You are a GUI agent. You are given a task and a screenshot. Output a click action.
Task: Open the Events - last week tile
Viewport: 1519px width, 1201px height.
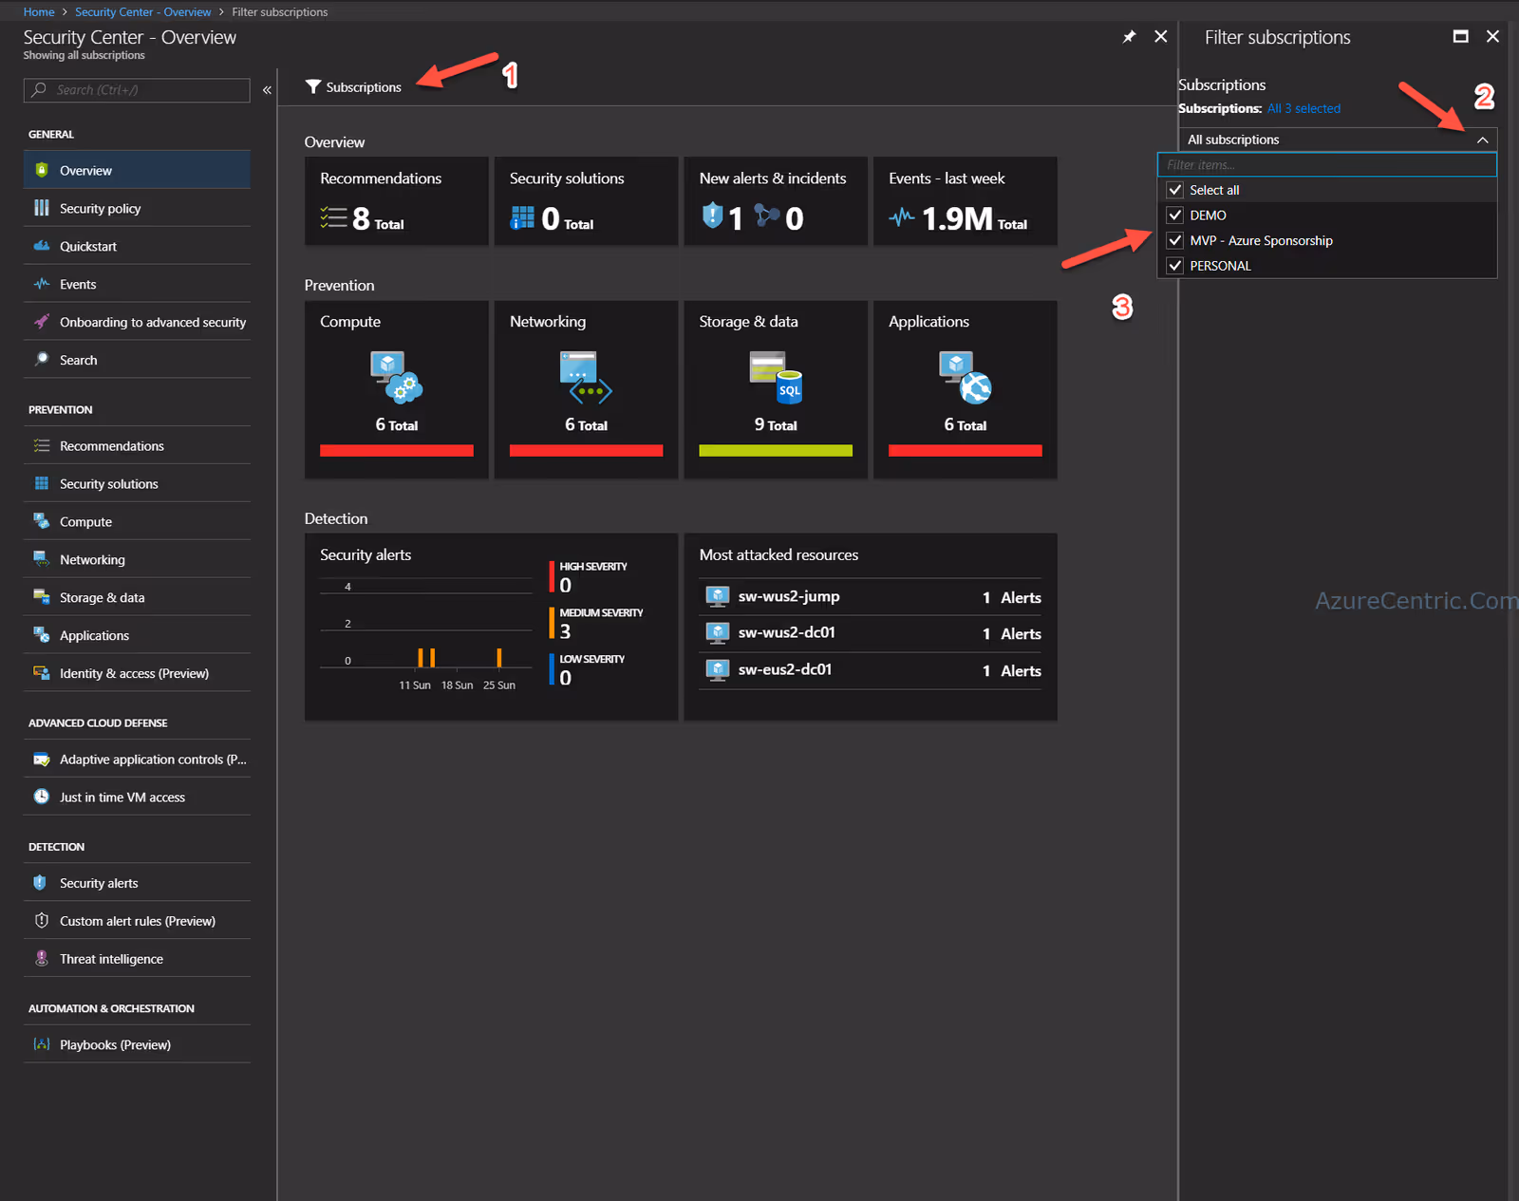coord(966,201)
